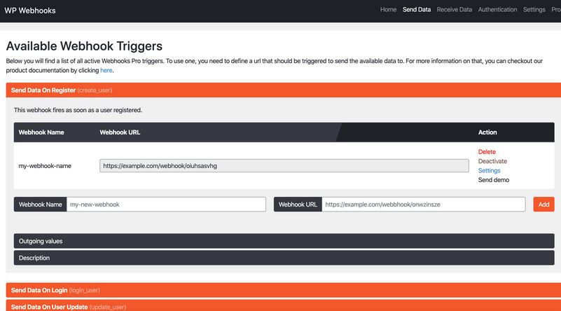
Task: Click the WP Webhooks brand title
Action: pos(30,11)
